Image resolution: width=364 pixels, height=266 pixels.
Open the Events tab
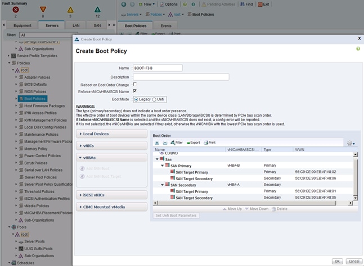[166, 26]
